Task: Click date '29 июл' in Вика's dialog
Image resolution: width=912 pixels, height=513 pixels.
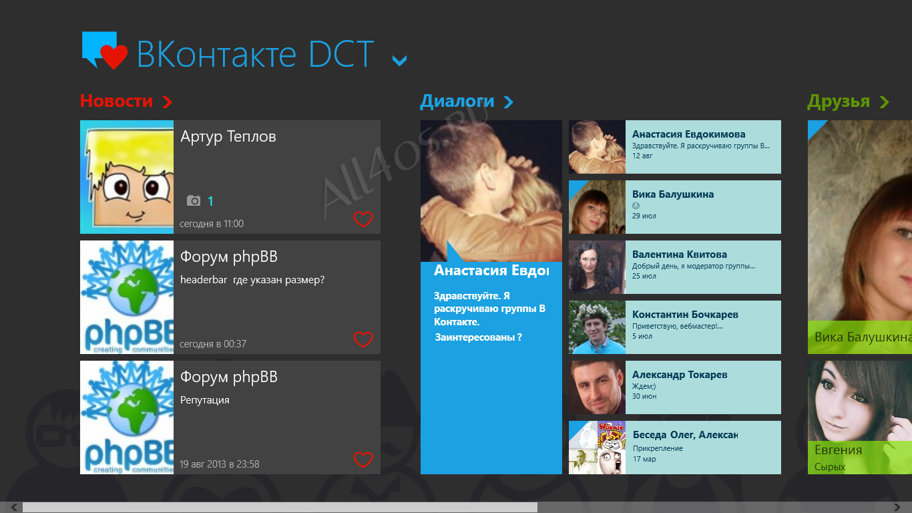Action: coord(644,216)
